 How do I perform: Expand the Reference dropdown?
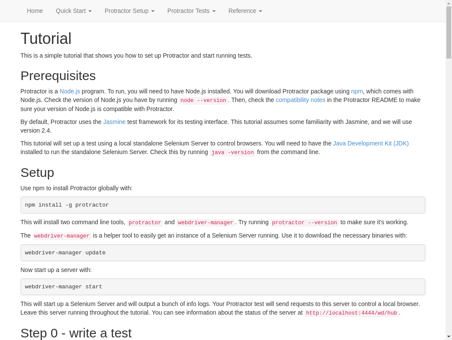245,11
